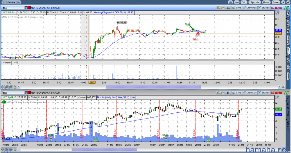Click the blue 69.91 price bubble on upper chart
Image resolution: width=291 pixels, height=153 pixels.
(278, 30)
